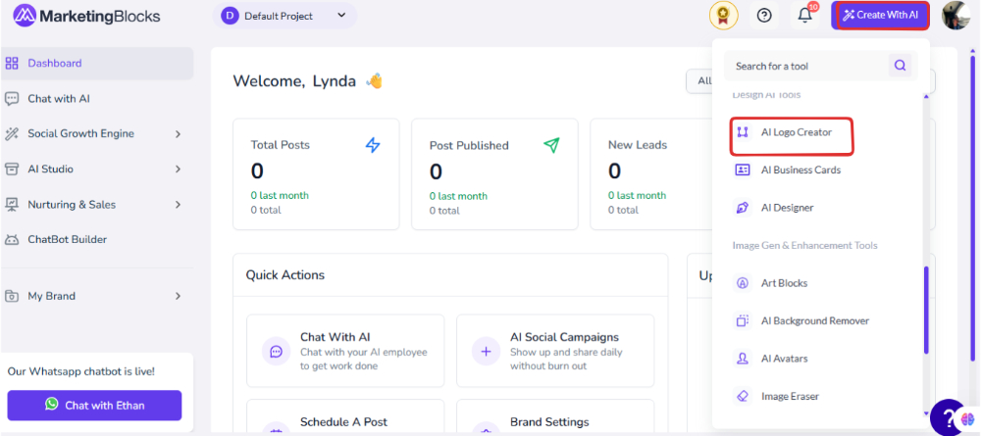Viewport: 981px width, 436px height.
Task: Click the AI Background Remover icon
Action: [x=743, y=320]
